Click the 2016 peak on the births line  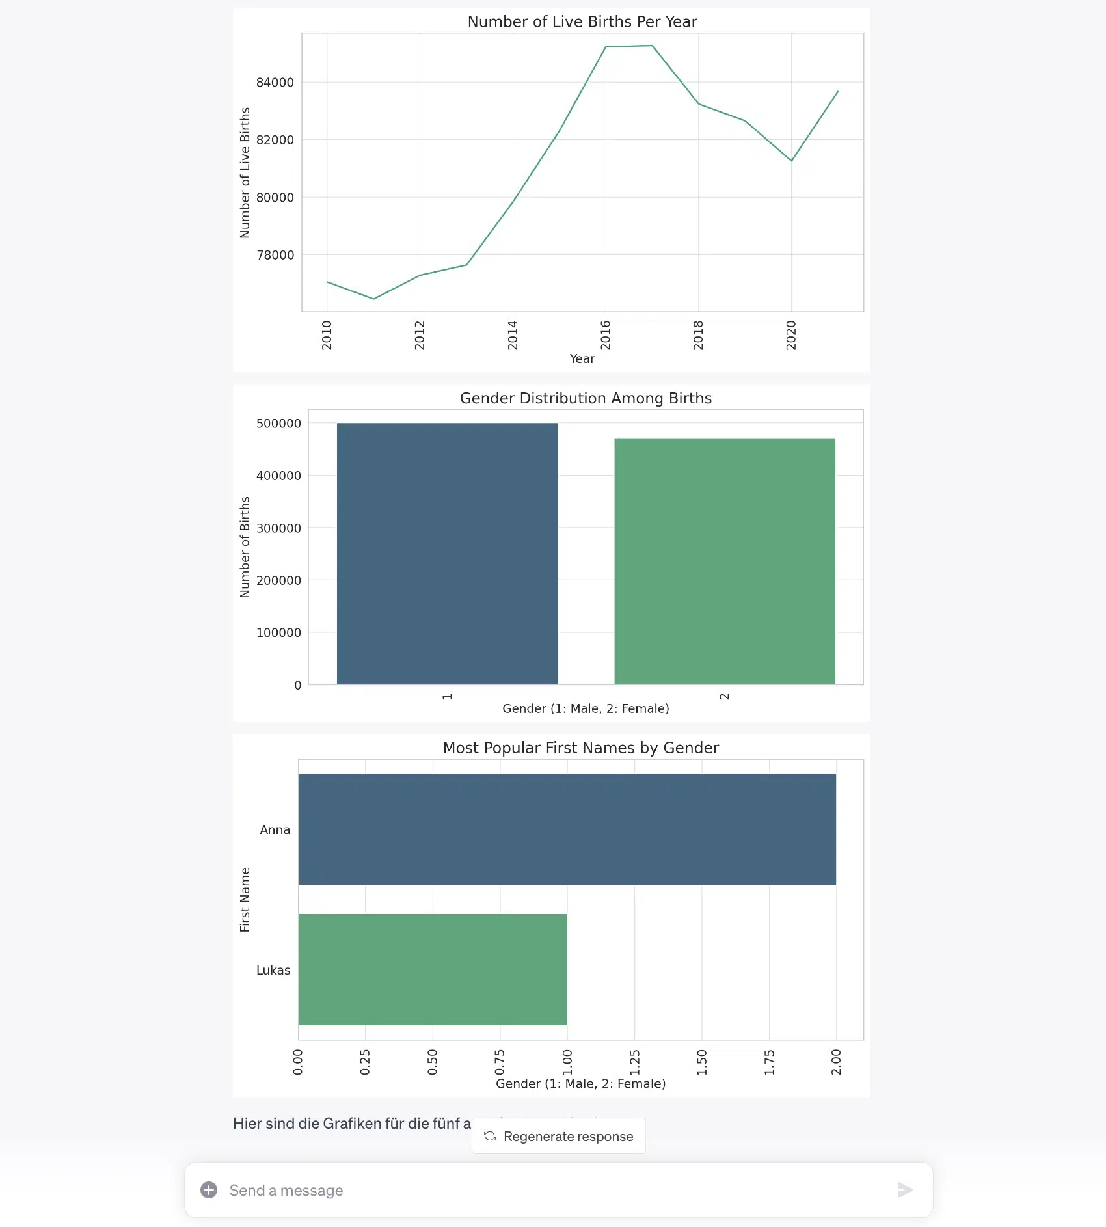pos(606,47)
